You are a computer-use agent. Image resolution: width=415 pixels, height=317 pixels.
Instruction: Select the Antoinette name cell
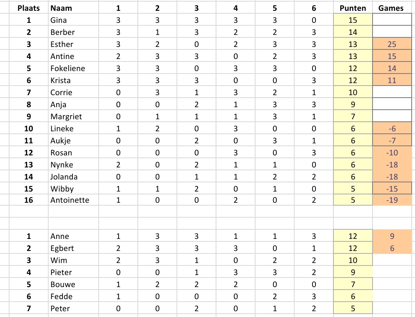pos(73,200)
